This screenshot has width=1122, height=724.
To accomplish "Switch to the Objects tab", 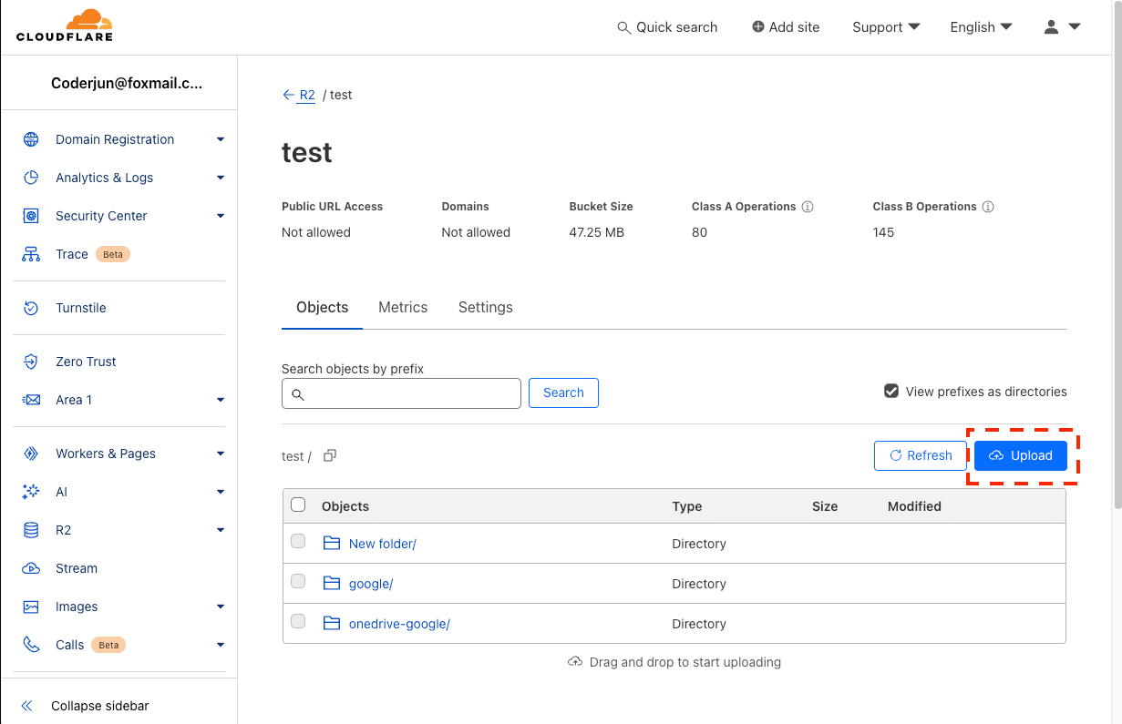I will tap(323, 307).
